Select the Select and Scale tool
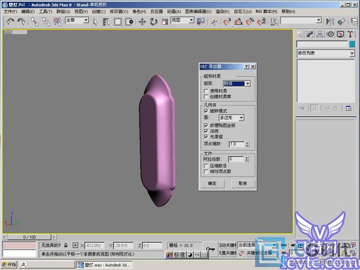Screen dimensions: 360x270 pos(164,22)
